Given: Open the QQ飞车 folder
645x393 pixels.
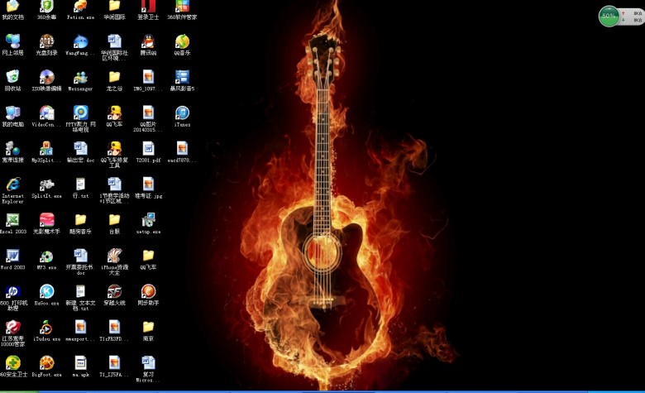Looking at the screenshot, I should pos(148,256).
